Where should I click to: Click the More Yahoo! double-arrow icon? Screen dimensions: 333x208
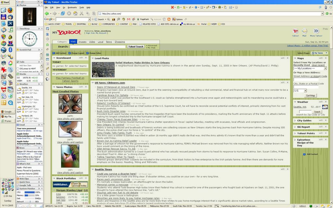316,31
